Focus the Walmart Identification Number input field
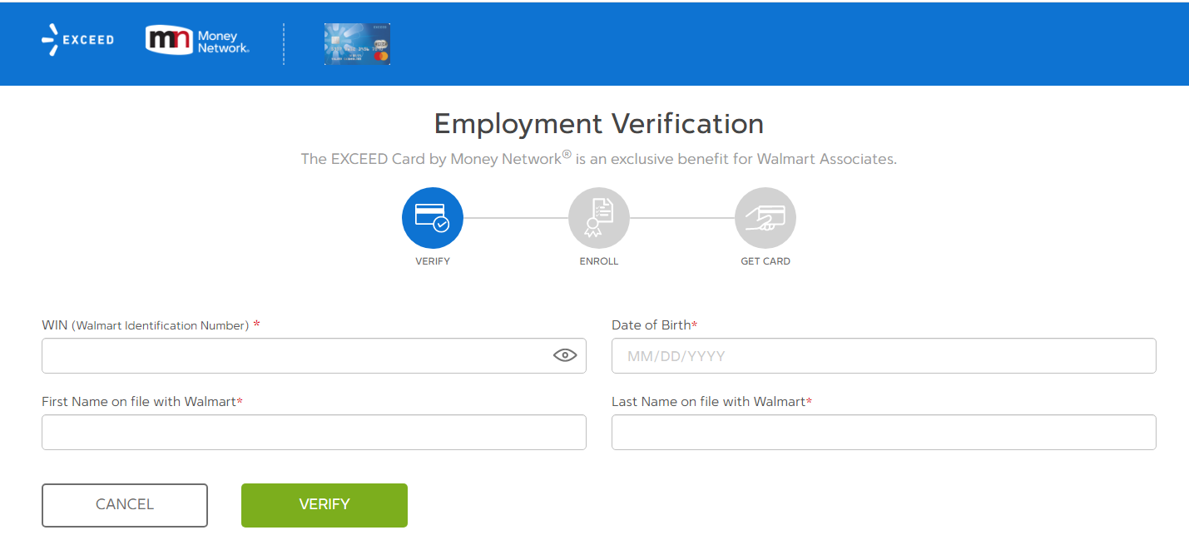The image size is (1189, 540). tap(291, 355)
